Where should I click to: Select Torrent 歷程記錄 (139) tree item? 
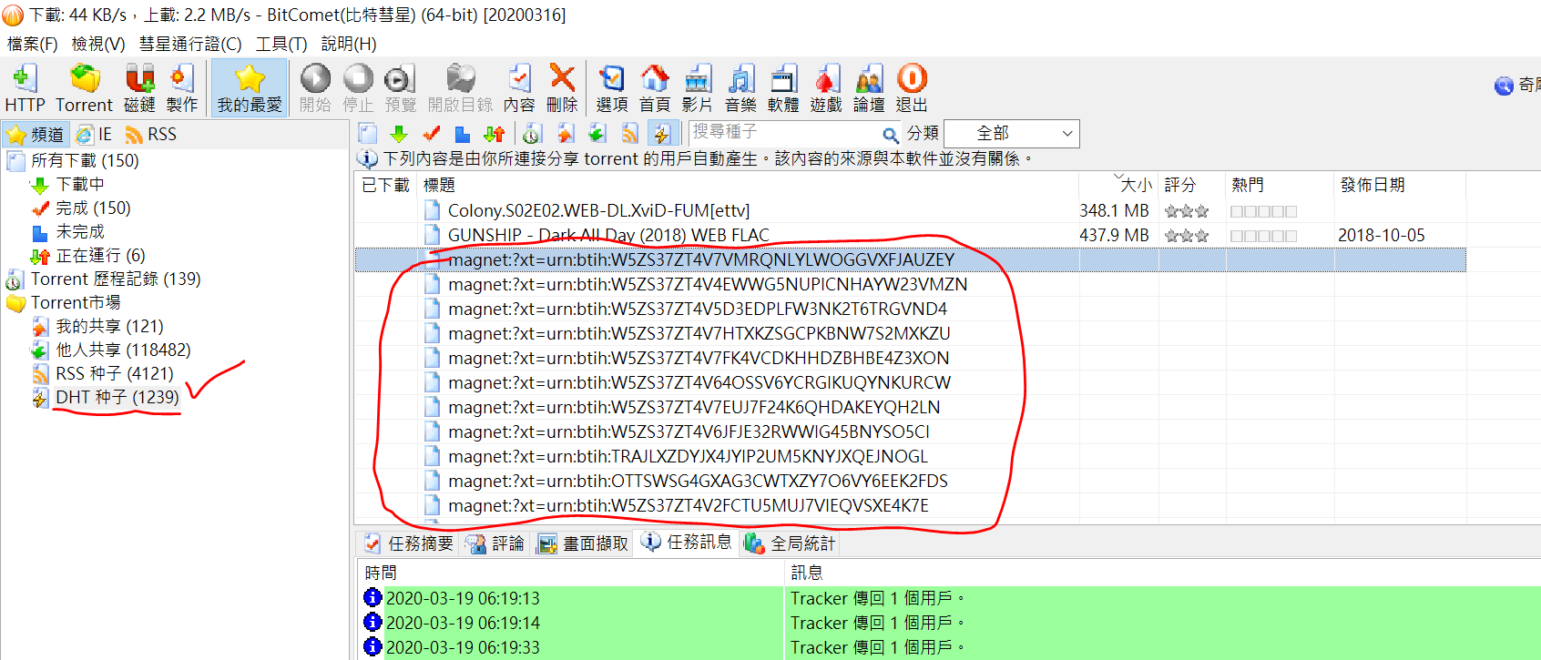[116, 279]
